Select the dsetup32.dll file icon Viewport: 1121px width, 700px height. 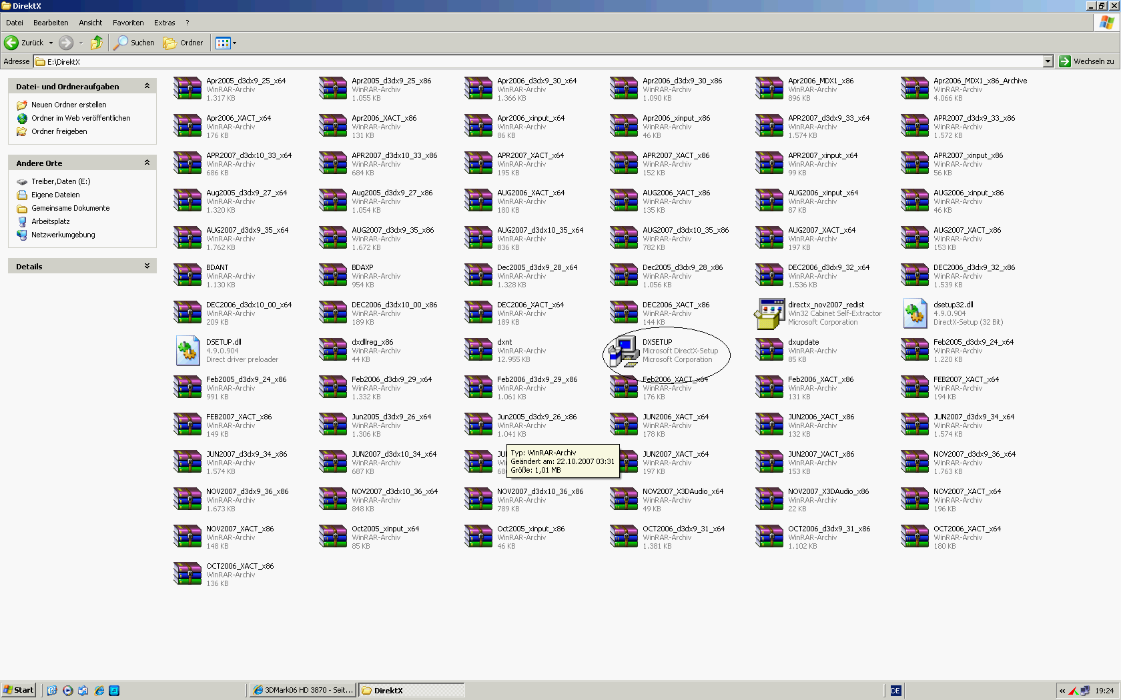915,313
